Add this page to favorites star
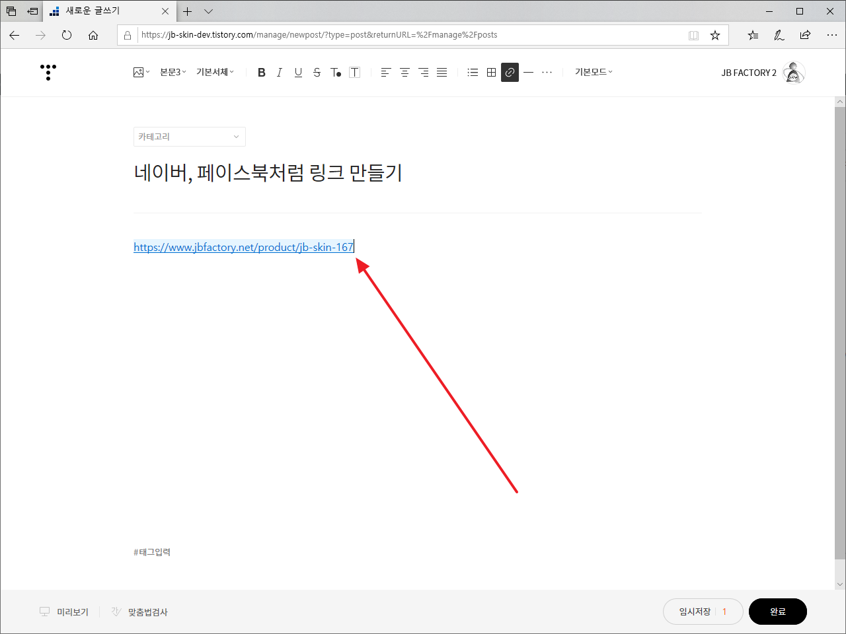This screenshot has height=634, width=846. pos(715,36)
